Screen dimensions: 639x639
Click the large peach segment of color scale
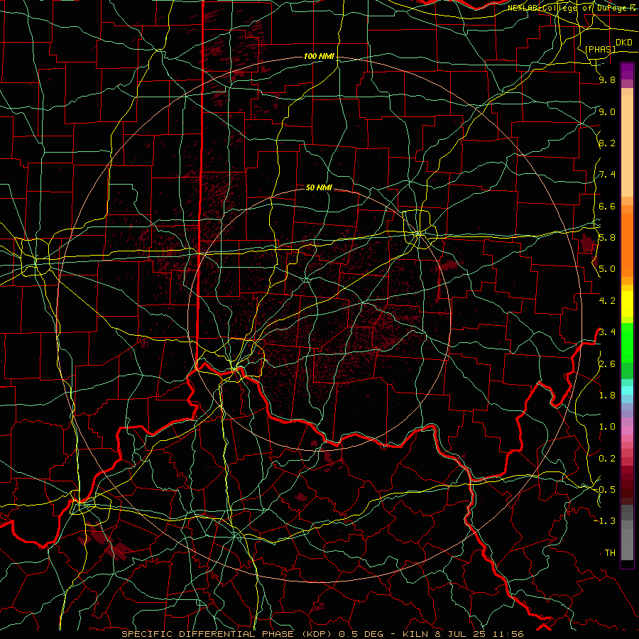pyautogui.click(x=627, y=146)
